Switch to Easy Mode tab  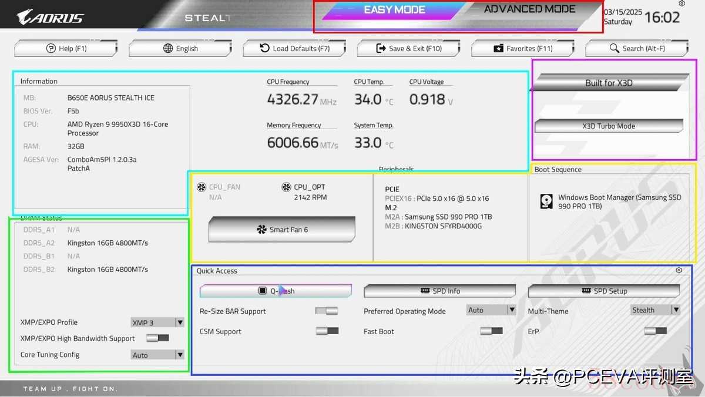click(x=394, y=9)
